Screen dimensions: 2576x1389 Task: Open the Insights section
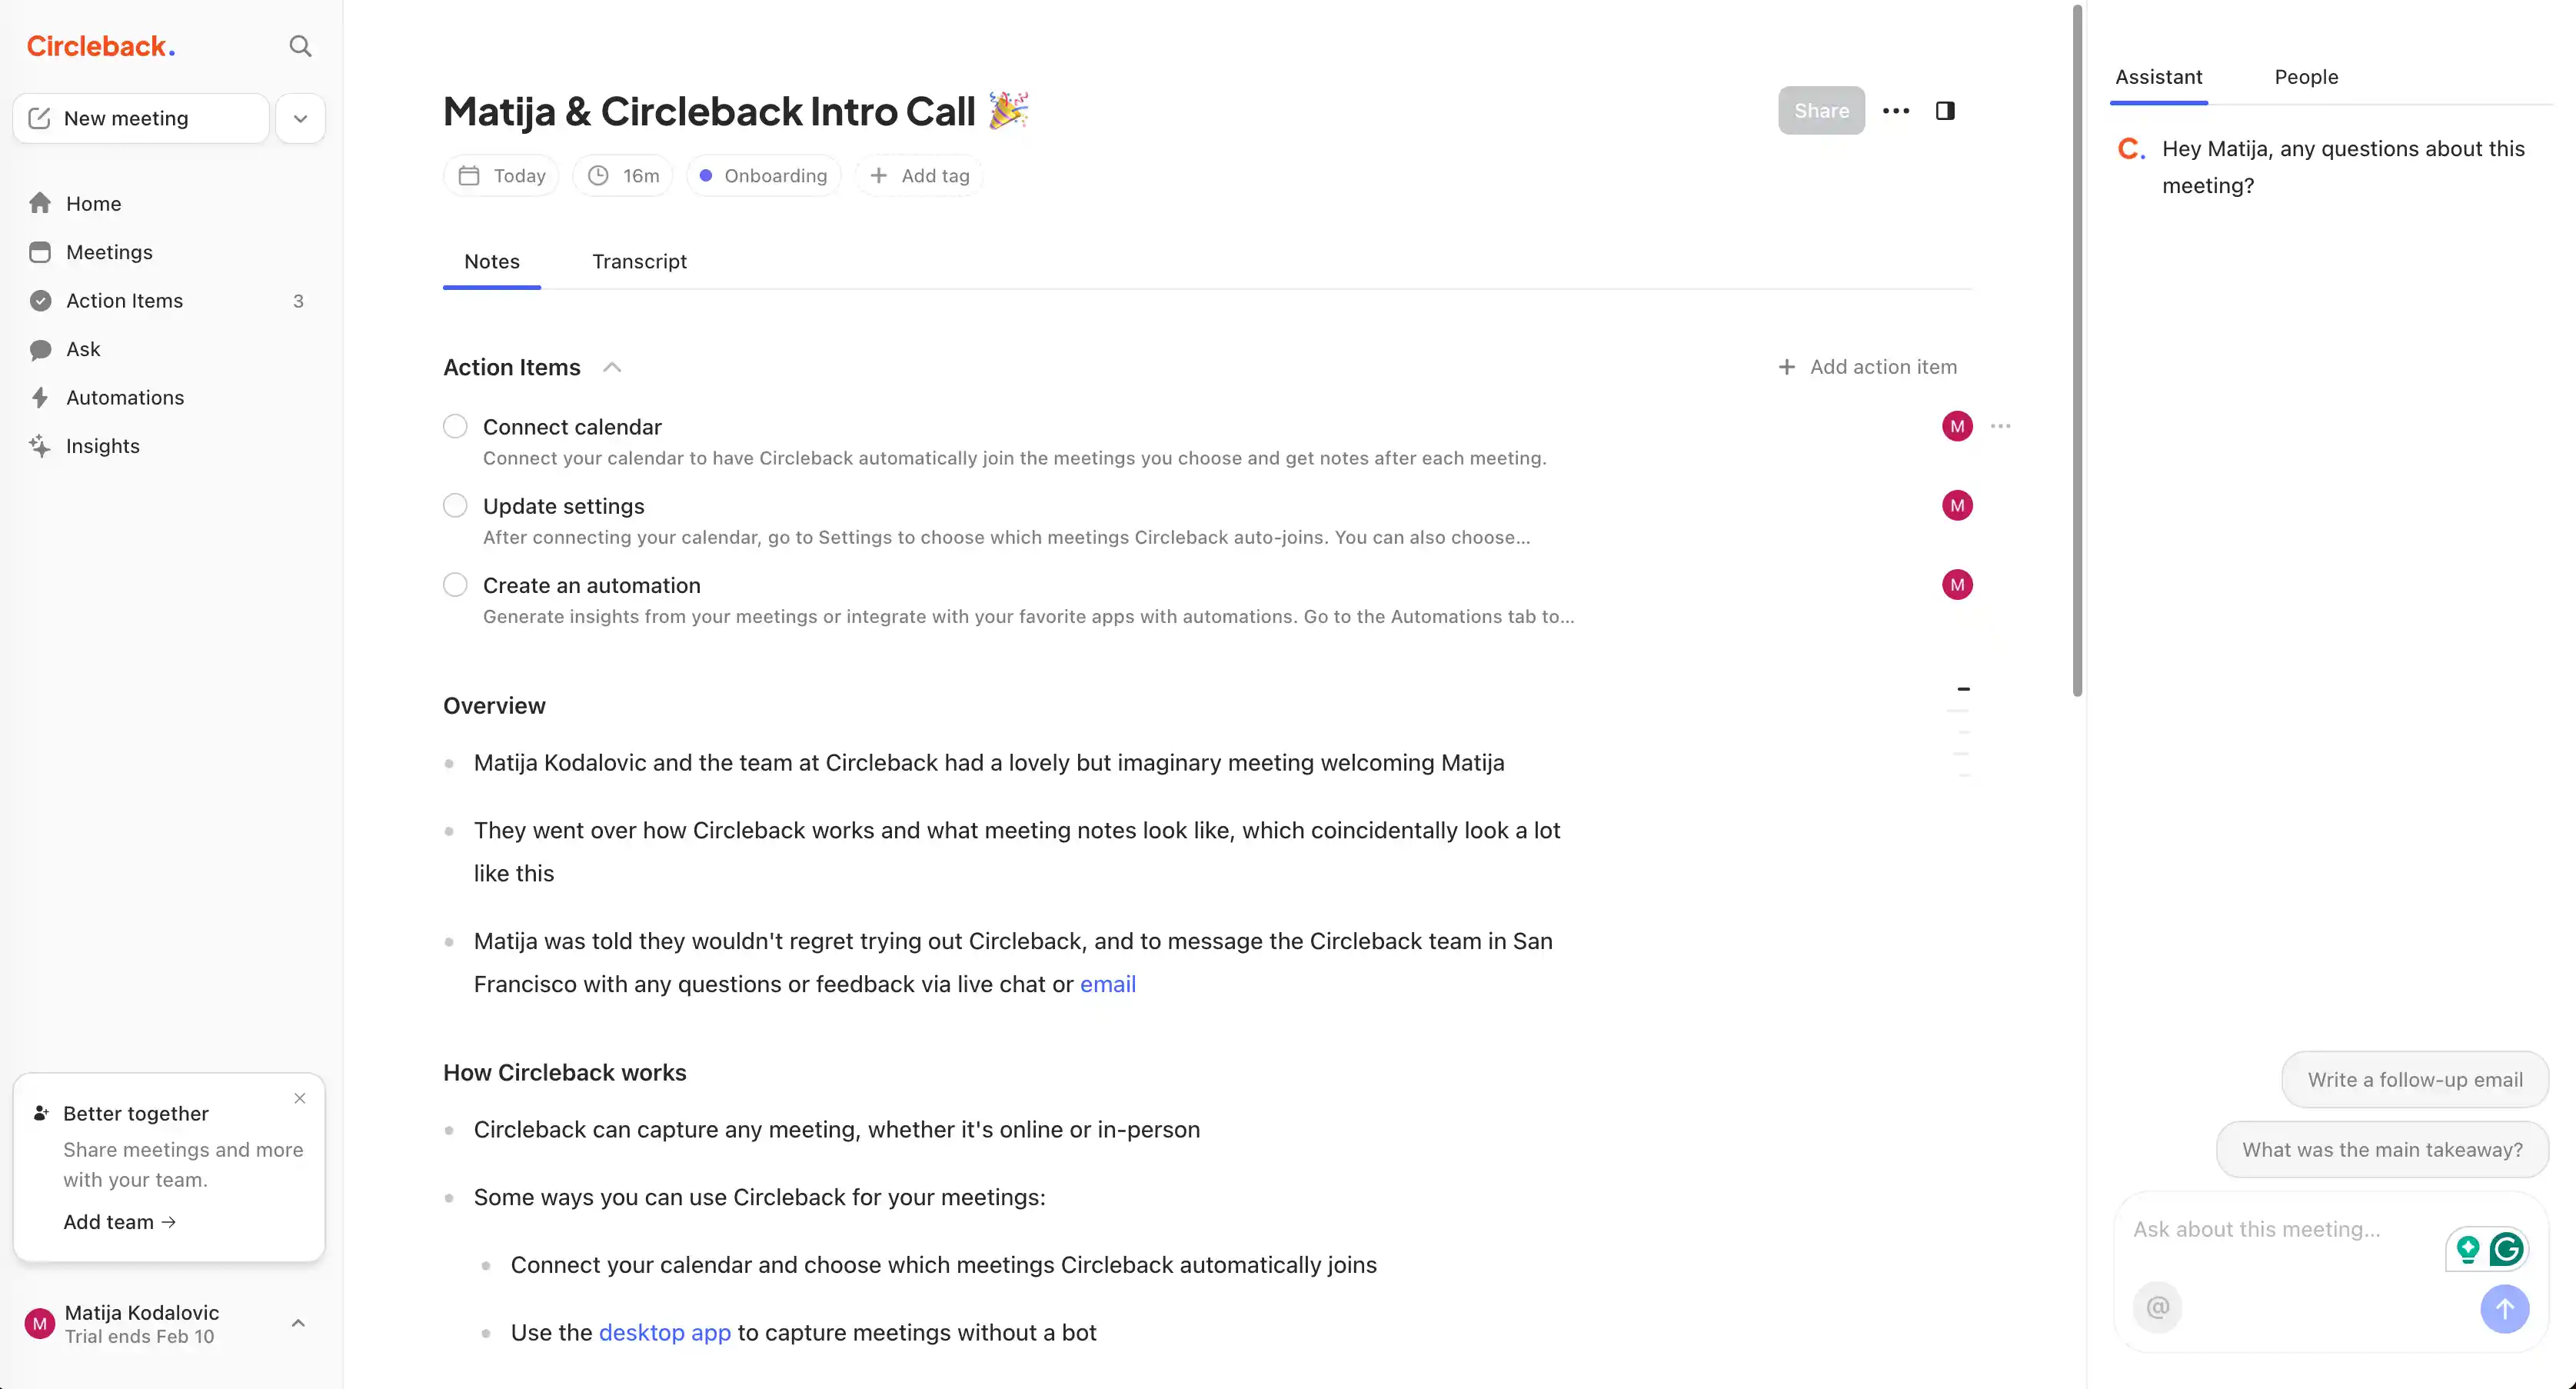(x=103, y=445)
